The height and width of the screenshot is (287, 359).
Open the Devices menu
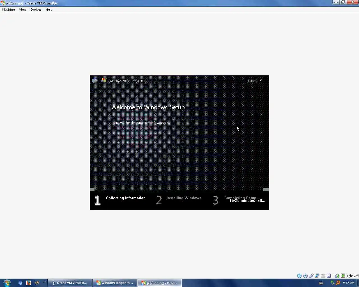point(36,10)
